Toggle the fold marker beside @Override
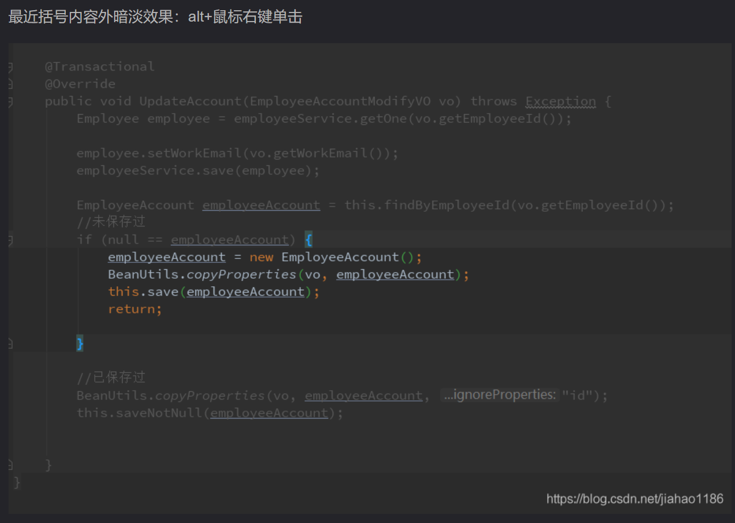This screenshot has height=523, width=735. coord(10,85)
